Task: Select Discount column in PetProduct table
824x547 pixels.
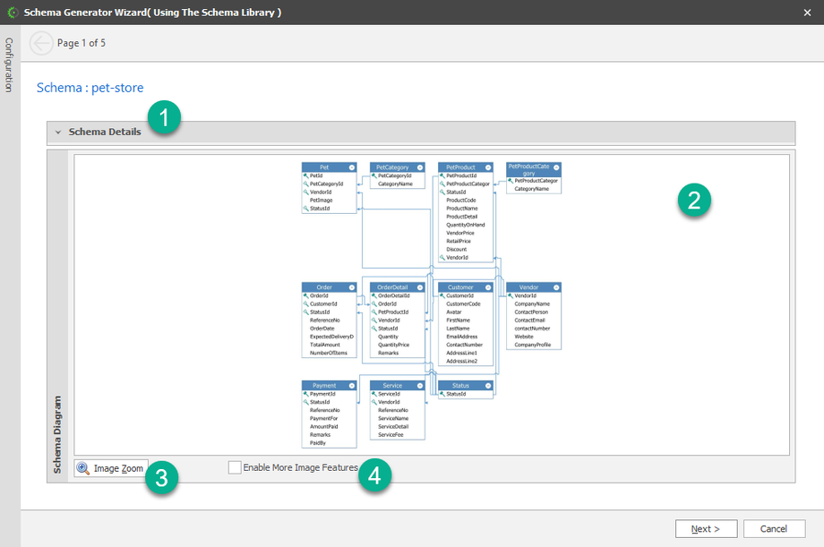Action: [x=456, y=250]
